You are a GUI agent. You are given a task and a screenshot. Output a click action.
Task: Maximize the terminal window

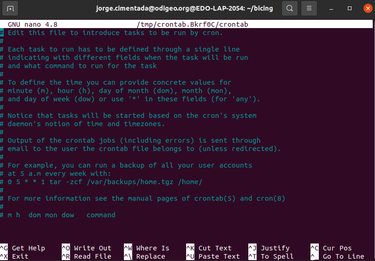tap(350, 8)
